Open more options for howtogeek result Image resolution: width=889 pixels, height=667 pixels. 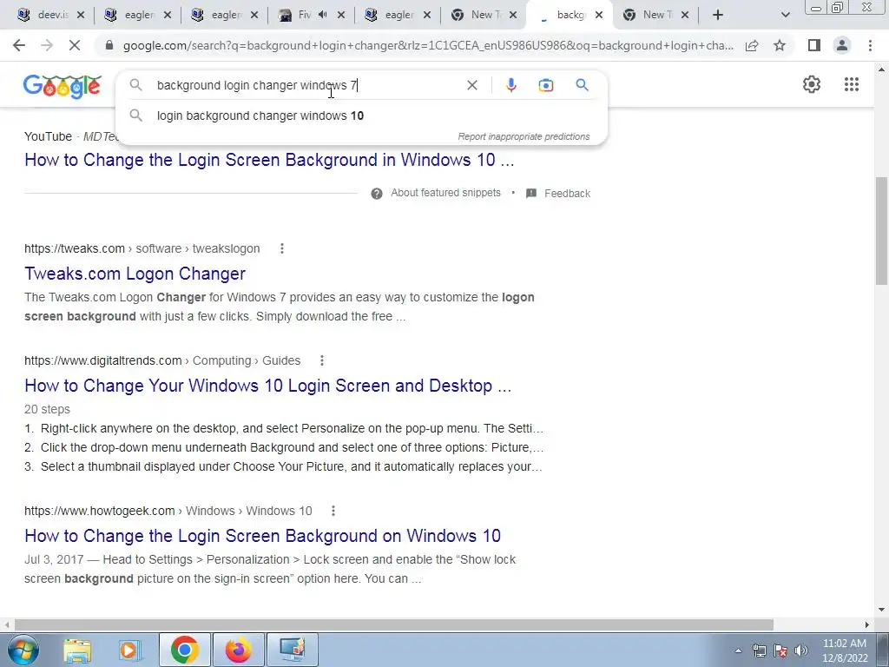pyautogui.click(x=333, y=511)
